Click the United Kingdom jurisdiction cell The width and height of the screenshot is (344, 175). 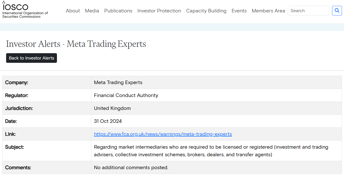[x=112, y=108]
